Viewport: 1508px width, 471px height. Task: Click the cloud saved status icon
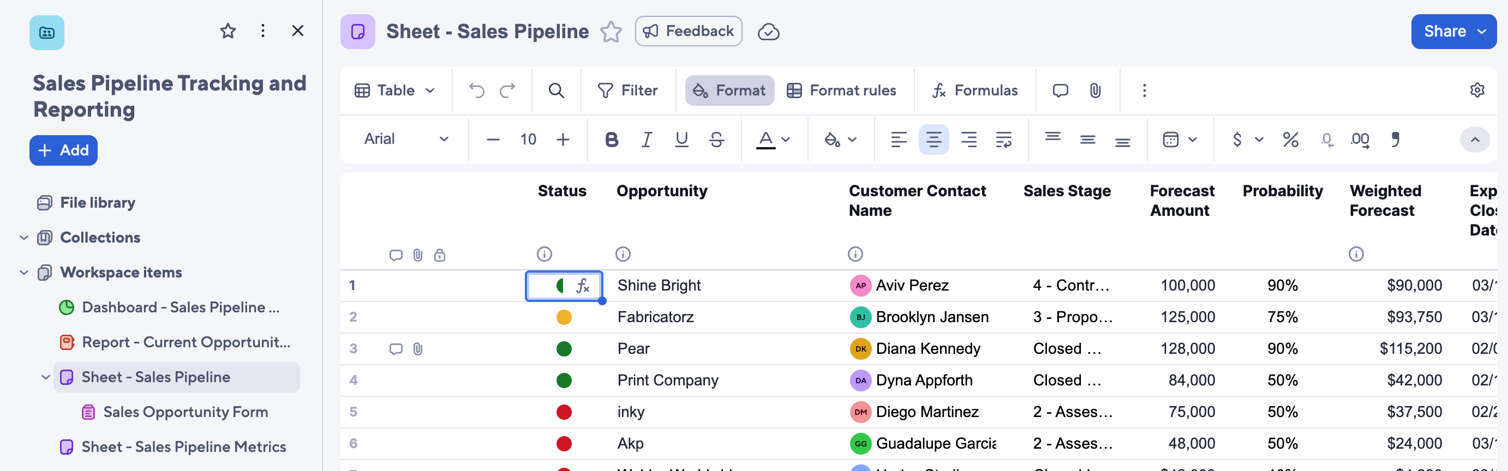pos(768,32)
